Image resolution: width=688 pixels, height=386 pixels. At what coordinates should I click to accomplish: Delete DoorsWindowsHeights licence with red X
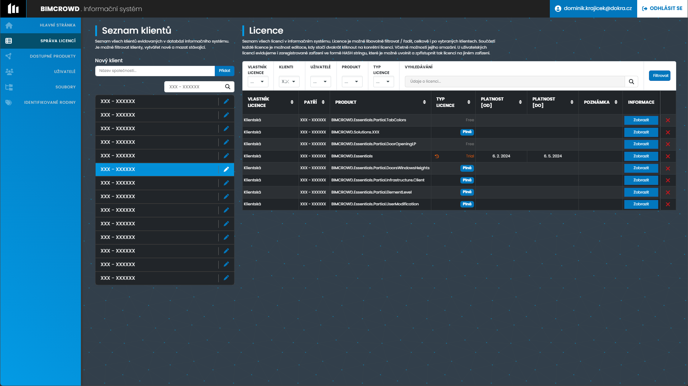click(x=668, y=168)
